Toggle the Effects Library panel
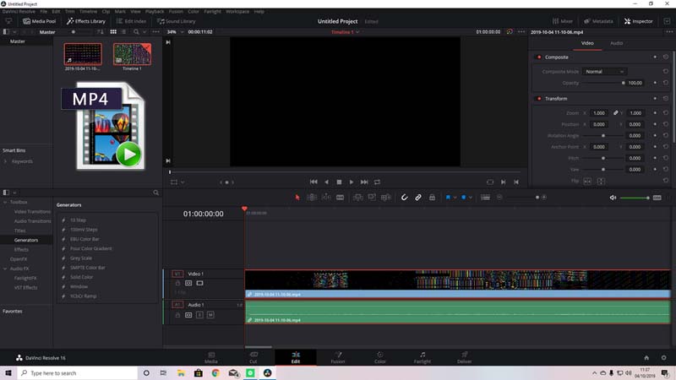676x380 pixels. click(x=86, y=21)
